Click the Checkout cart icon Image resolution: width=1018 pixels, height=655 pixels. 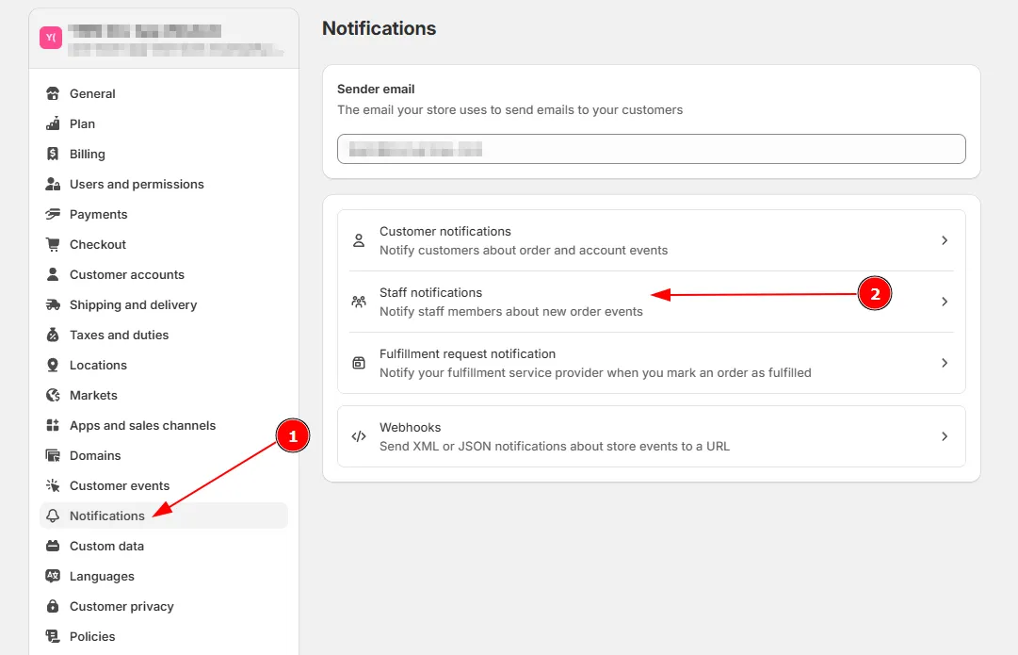[x=53, y=244]
